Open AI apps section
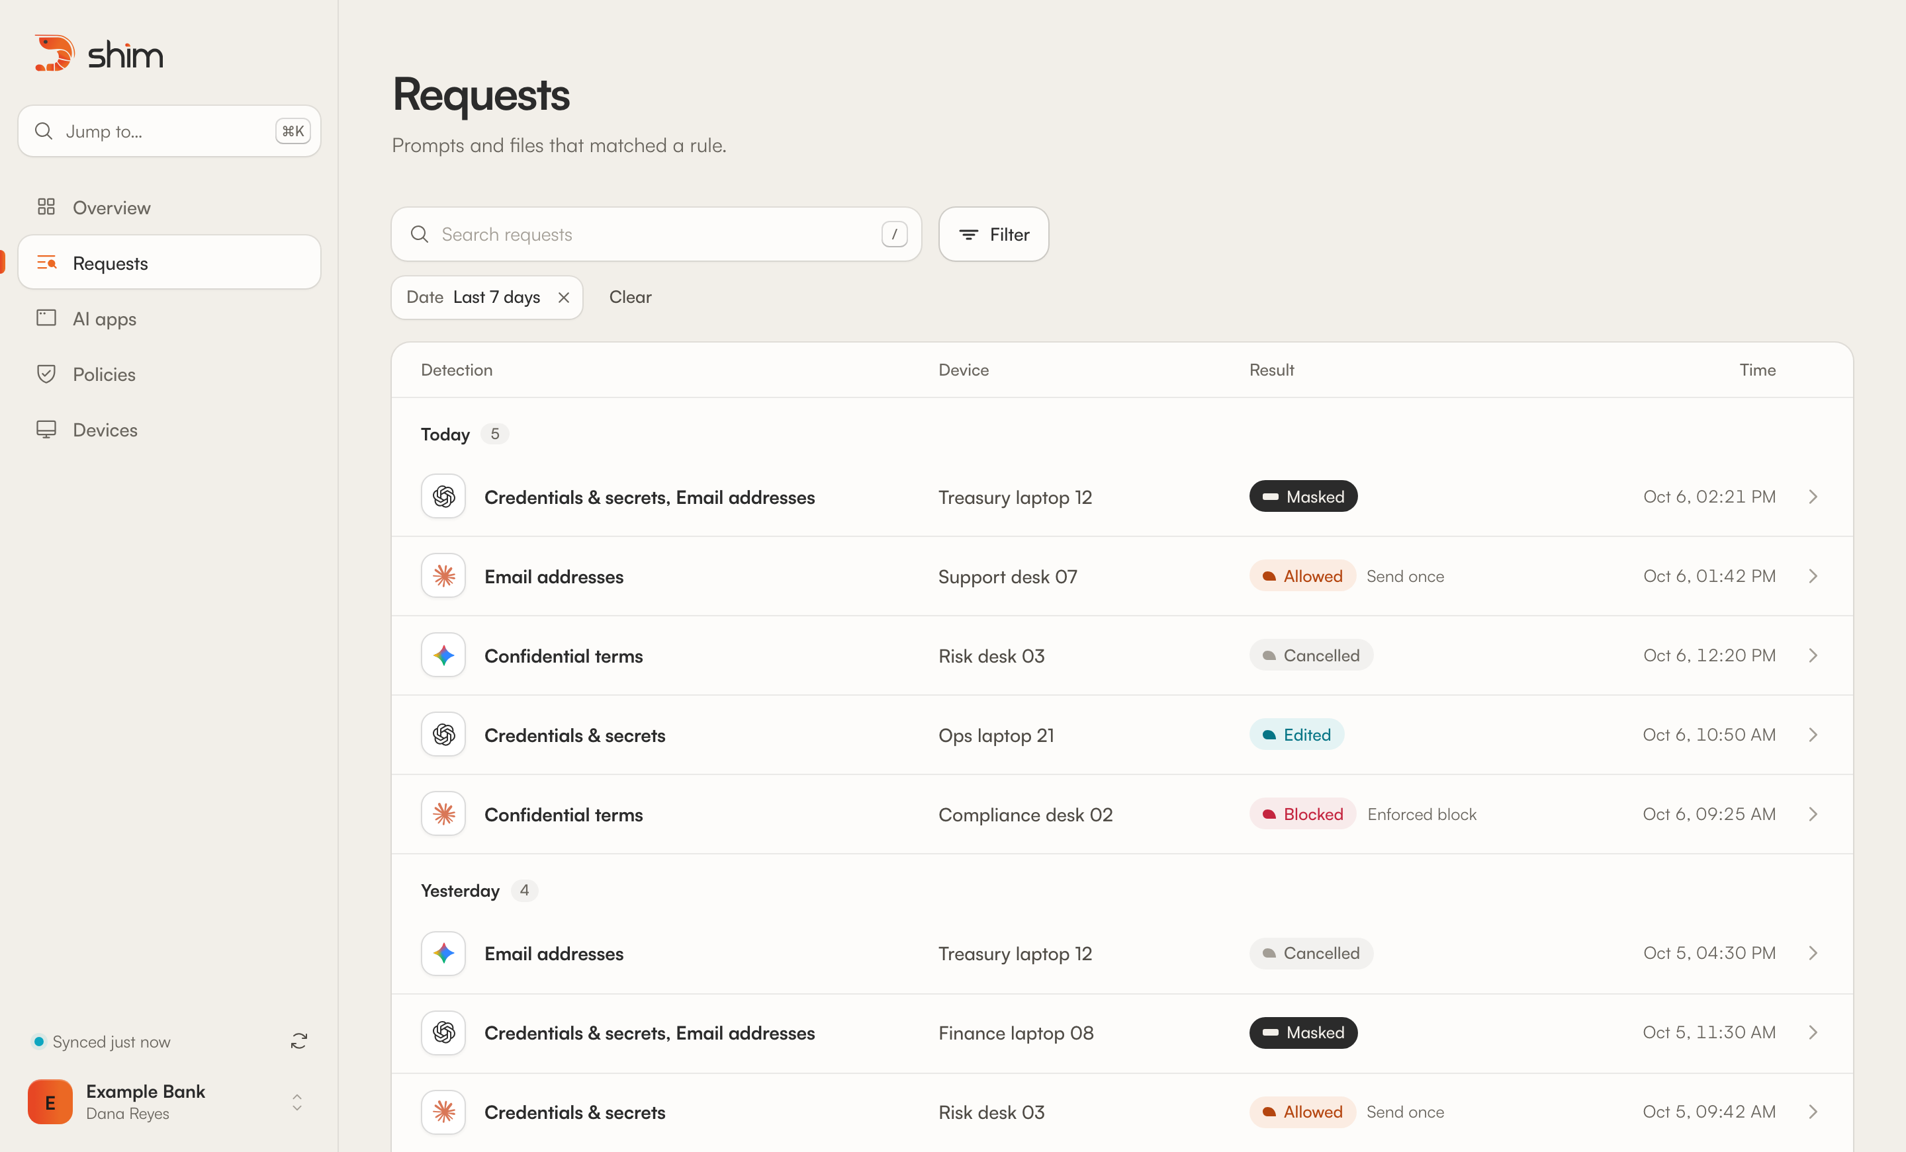Image resolution: width=1906 pixels, height=1152 pixels. coord(169,319)
